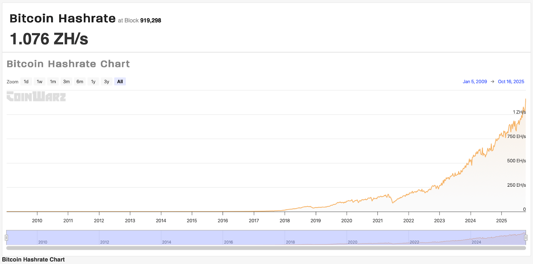Edit the Oct 16, 2025 end date

(511, 82)
